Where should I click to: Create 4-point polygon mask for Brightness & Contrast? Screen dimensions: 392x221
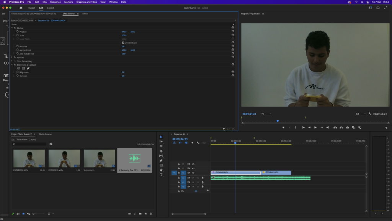[x=23, y=68]
